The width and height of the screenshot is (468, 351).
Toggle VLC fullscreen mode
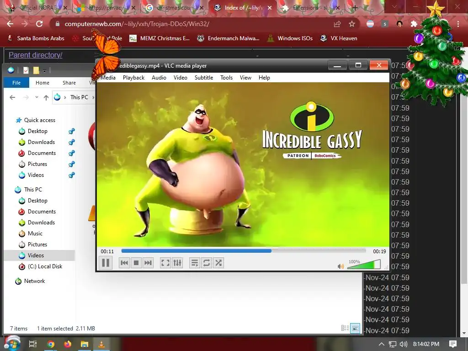tap(165, 263)
